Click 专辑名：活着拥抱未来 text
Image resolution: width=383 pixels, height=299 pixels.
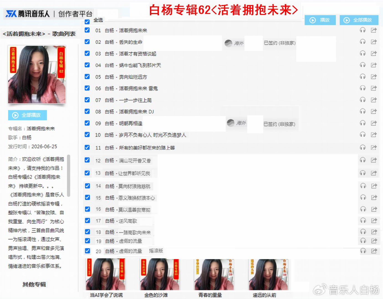pos(32,129)
